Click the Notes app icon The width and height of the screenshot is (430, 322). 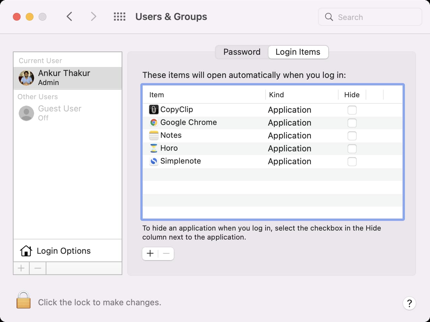pyautogui.click(x=154, y=136)
